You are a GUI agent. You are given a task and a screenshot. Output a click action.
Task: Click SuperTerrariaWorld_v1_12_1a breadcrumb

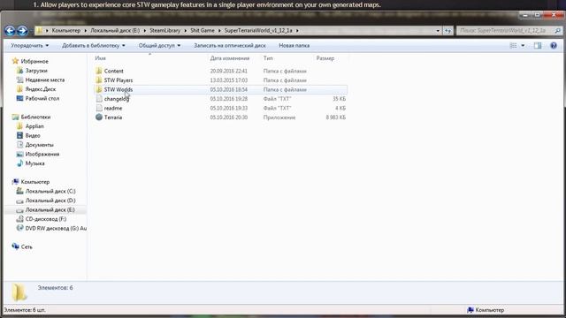pyautogui.click(x=258, y=31)
